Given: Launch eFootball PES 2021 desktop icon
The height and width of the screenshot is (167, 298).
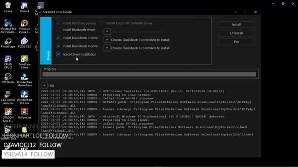Looking at the screenshot, I should coord(8,26).
